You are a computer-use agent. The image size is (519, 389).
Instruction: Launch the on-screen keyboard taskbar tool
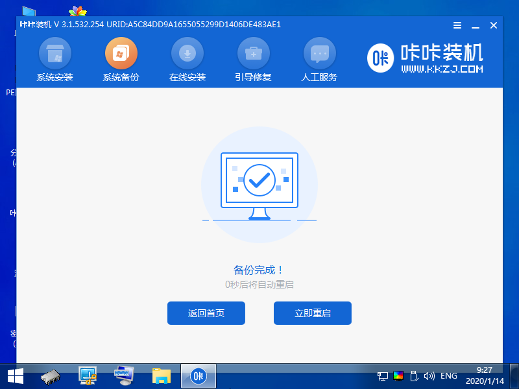(x=123, y=375)
